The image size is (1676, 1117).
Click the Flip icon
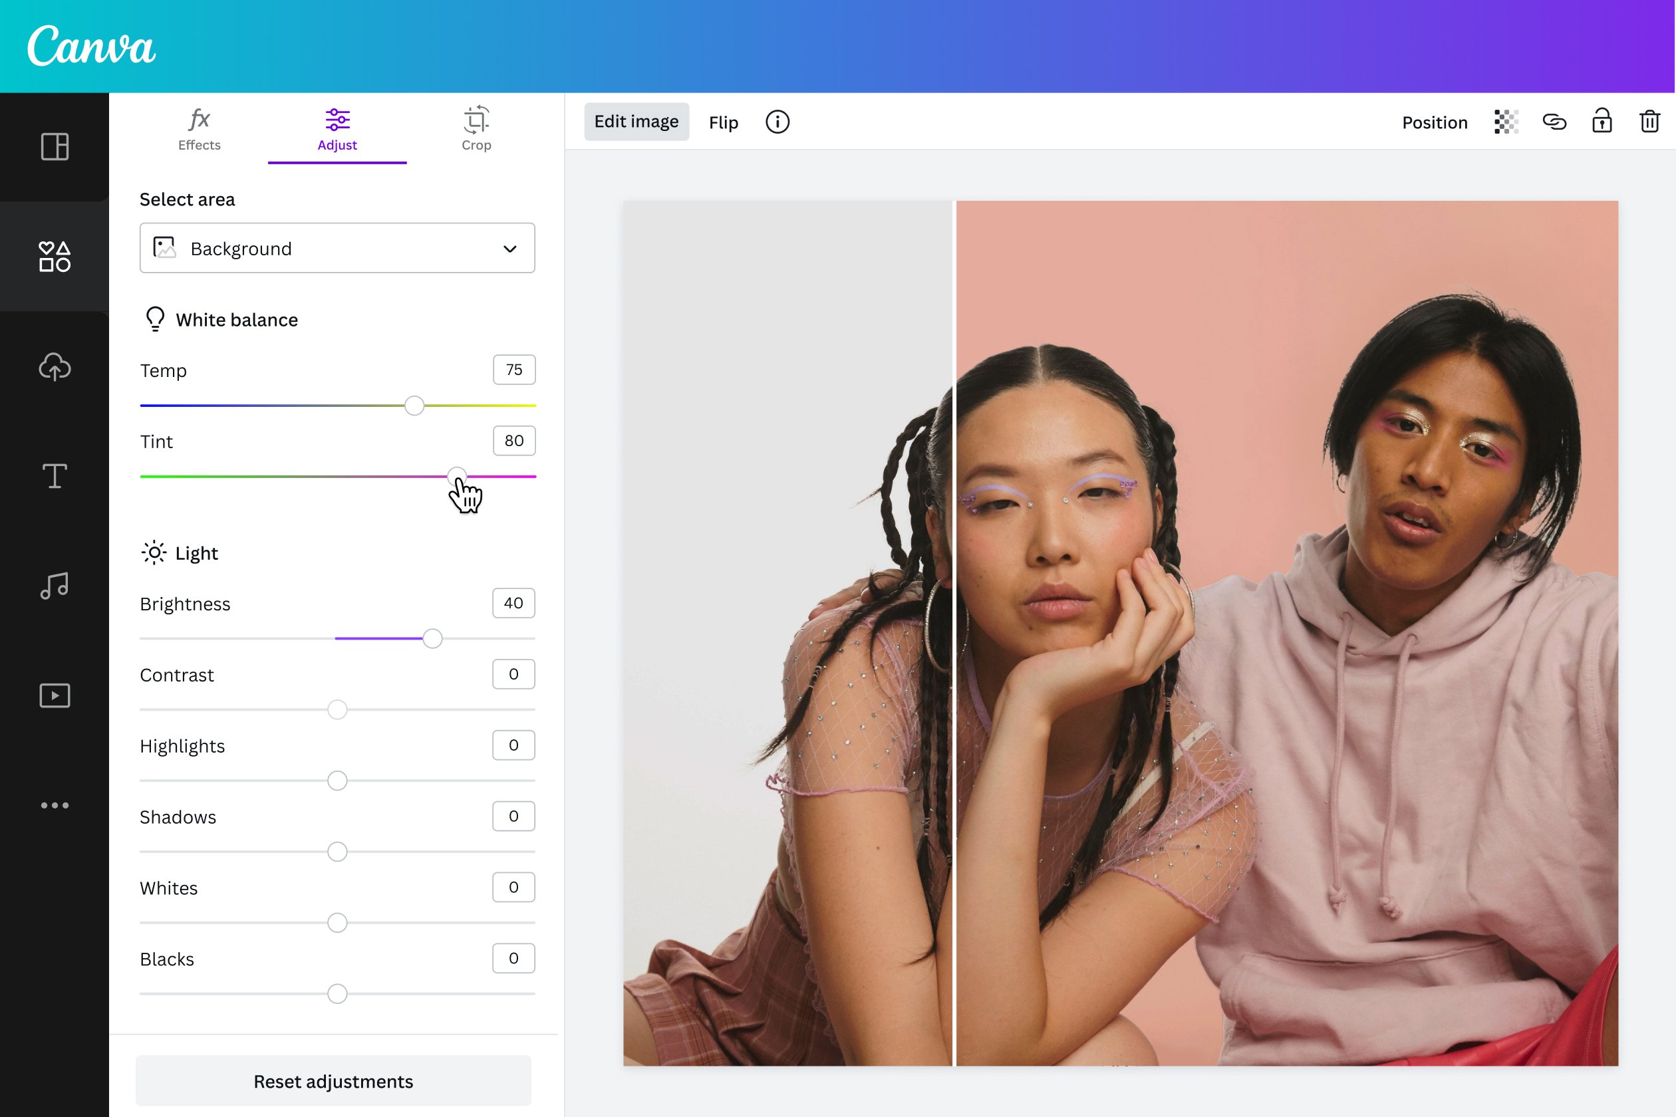[724, 121]
